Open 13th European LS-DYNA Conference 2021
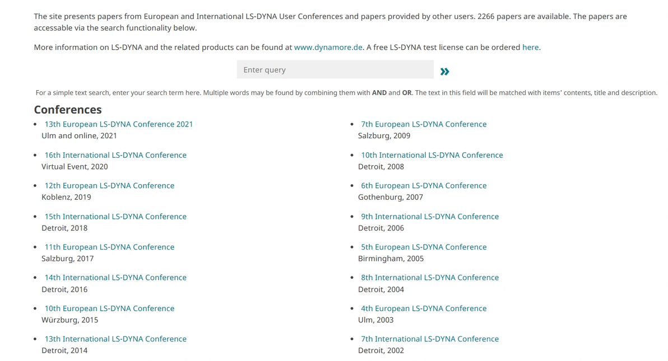The height and width of the screenshot is (361, 668). pyautogui.click(x=119, y=124)
